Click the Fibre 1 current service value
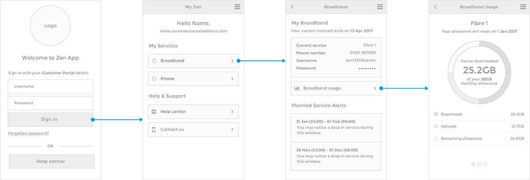This screenshot has width=530, height=180. point(370,45)
